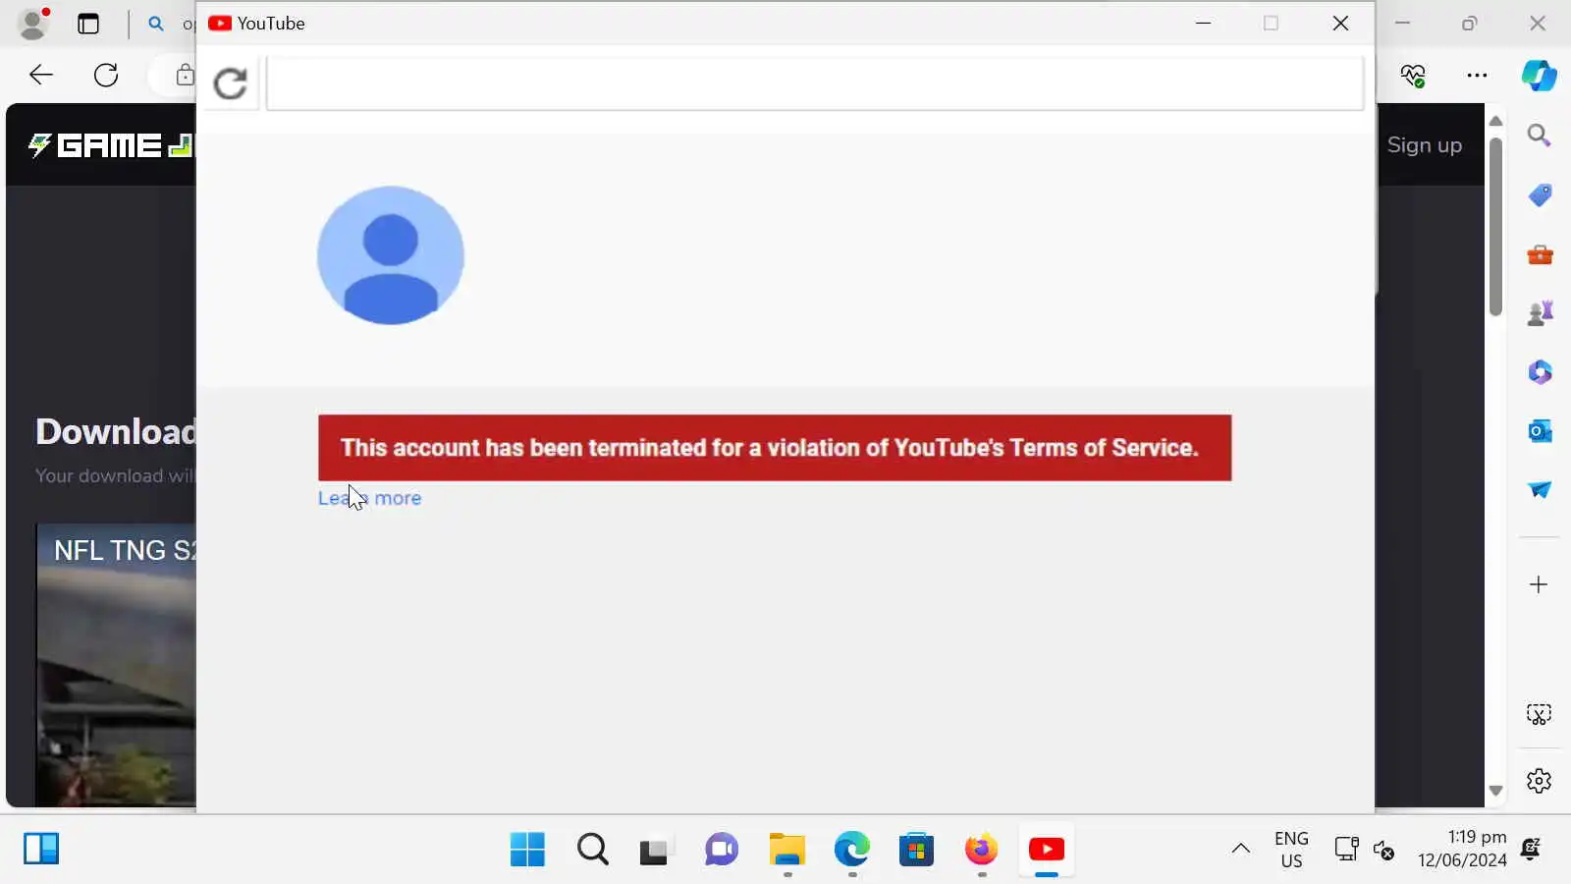Click the GameJolt logo in Edge

point(111,145)
